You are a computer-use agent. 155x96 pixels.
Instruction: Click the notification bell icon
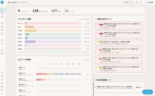click(x=137, y=2)
